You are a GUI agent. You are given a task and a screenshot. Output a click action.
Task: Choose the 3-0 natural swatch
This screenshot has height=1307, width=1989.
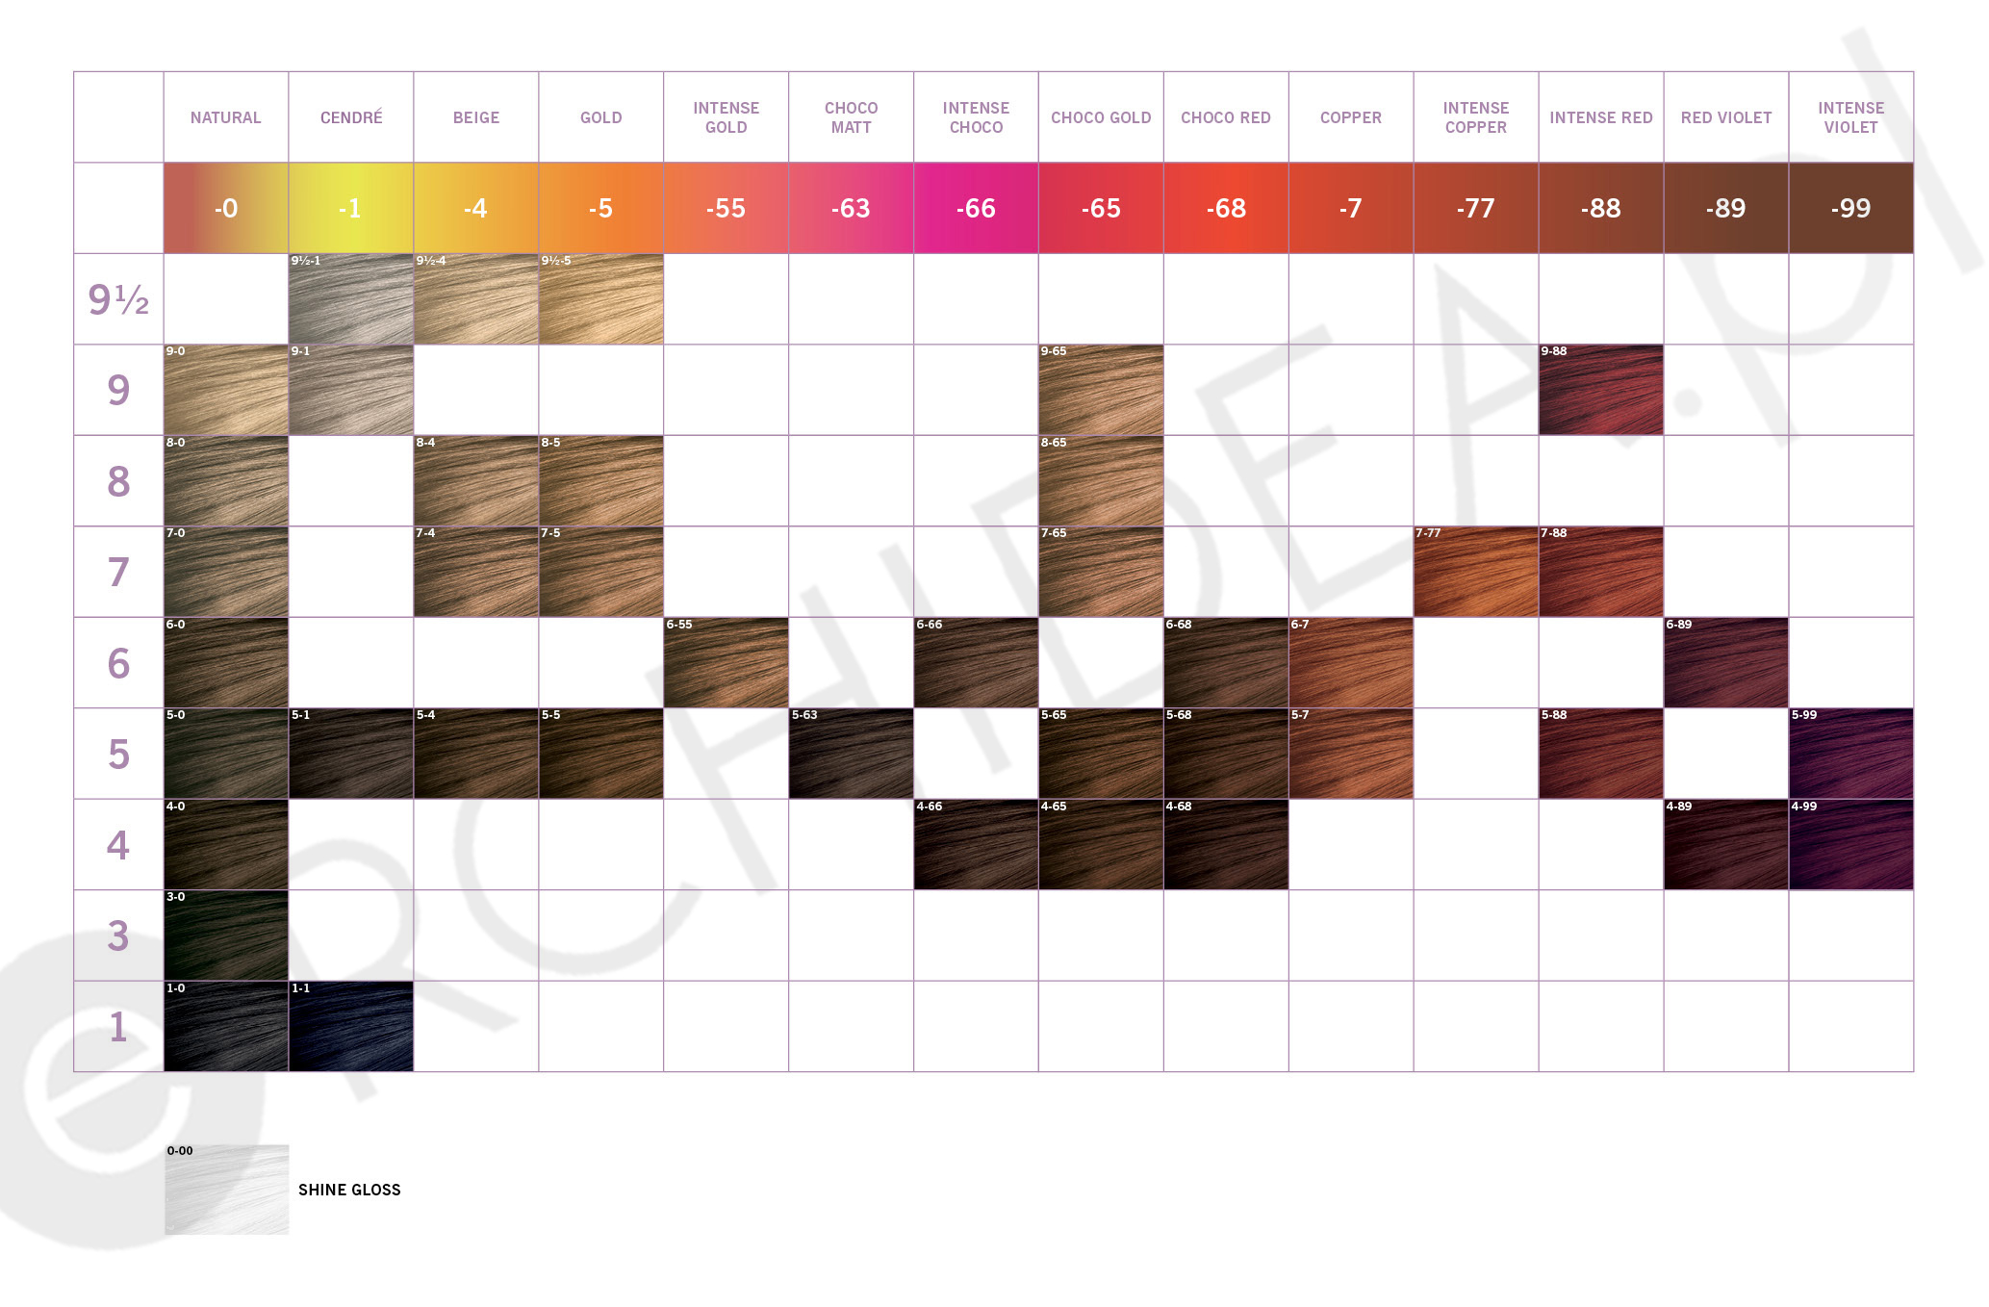[226, 935]
